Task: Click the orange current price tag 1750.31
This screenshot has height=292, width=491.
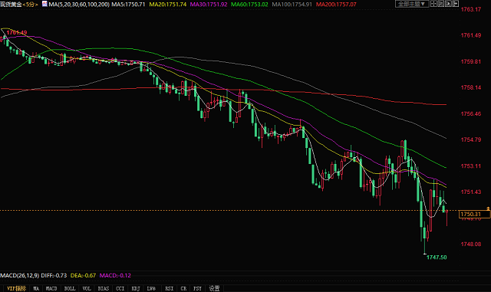Action: coord(474,214)
